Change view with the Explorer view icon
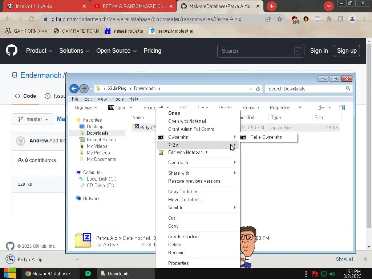372x279 pixels. (322, 108)
